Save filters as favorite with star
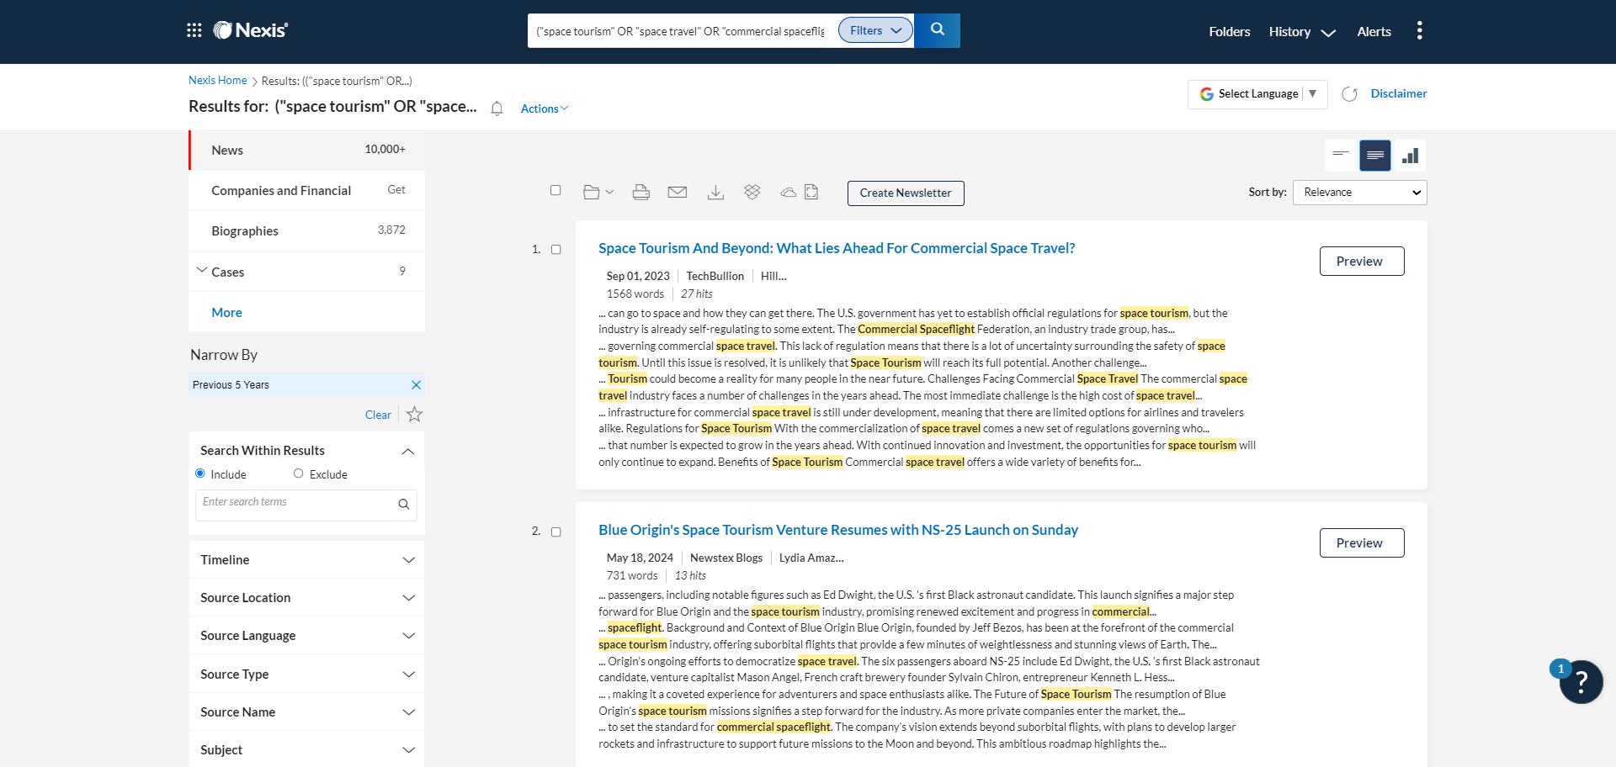This screenshot has height=767, width=1616. click(414, 415)
